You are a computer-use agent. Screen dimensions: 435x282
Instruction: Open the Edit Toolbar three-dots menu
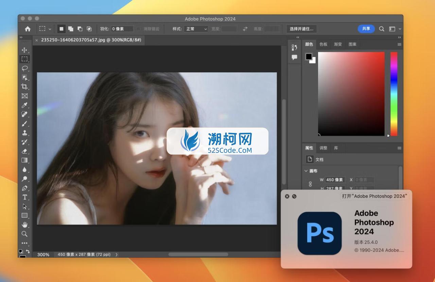click(x=24, y=243)
